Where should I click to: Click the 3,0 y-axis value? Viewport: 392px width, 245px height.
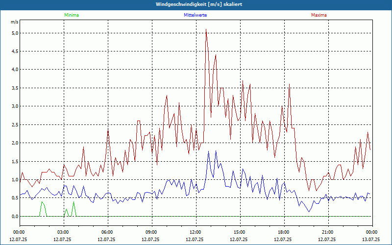click(x=15, y=106)
